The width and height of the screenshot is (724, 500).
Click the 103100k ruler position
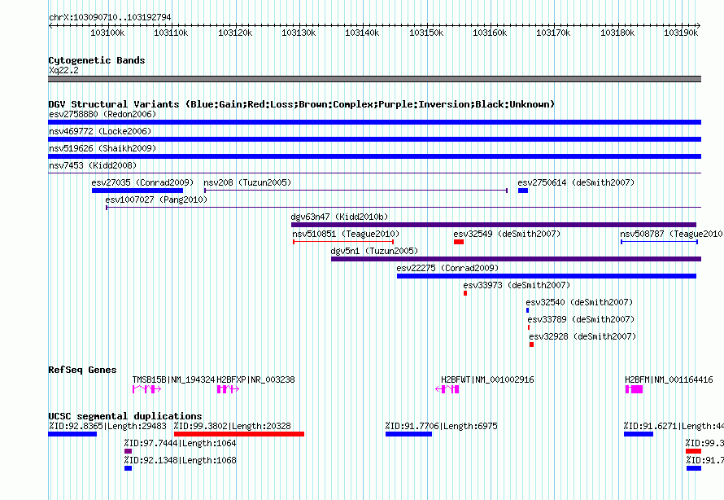107,33
